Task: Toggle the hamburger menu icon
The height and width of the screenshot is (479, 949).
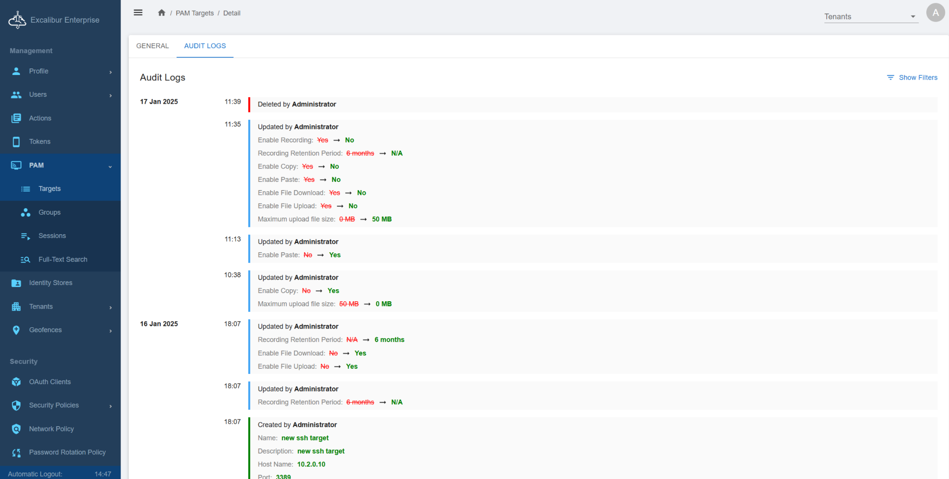Action: click(x=138, y=12)
